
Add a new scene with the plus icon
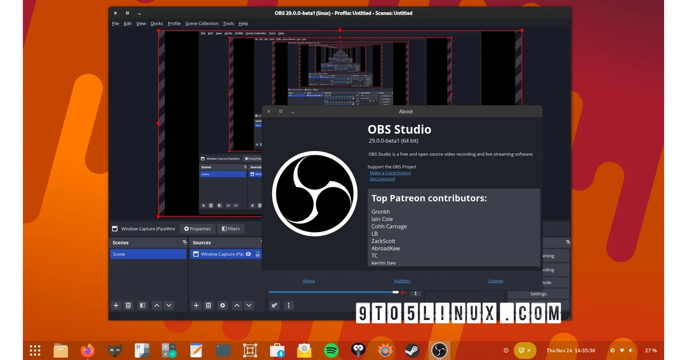116,305
